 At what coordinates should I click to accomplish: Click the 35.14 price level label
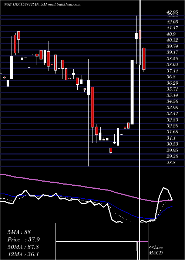pos(172,95)
